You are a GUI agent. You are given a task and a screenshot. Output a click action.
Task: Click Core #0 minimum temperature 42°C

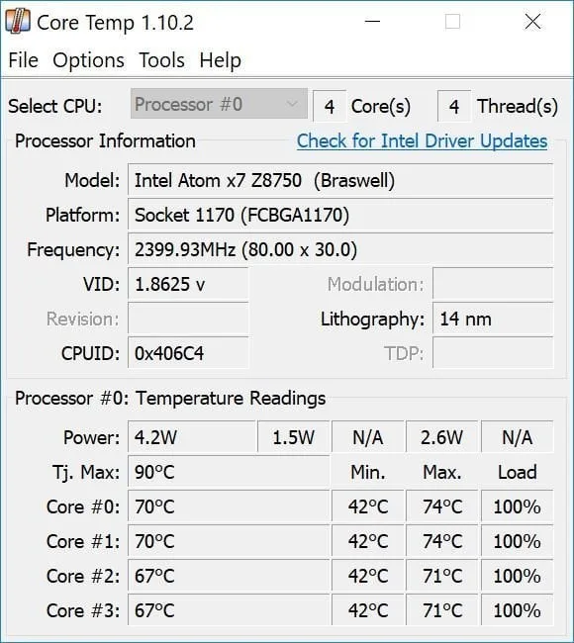tap(368, 506)
